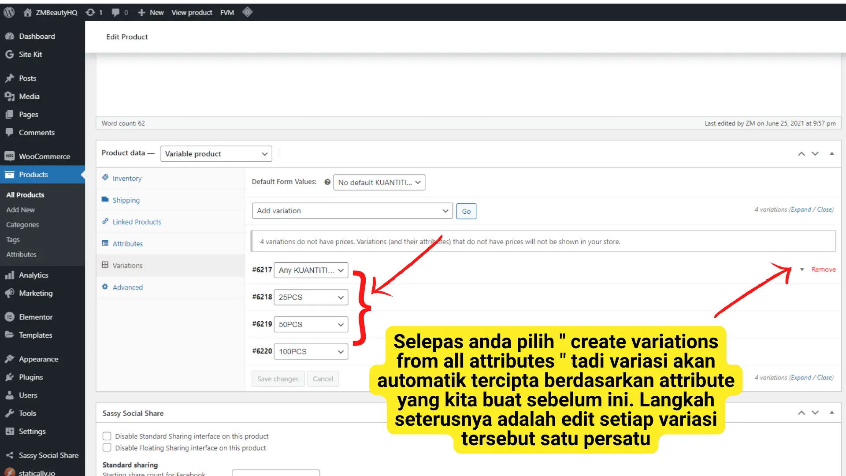Click the Pages icon in the sidebar
846x476 pixels.
(10, 114)
